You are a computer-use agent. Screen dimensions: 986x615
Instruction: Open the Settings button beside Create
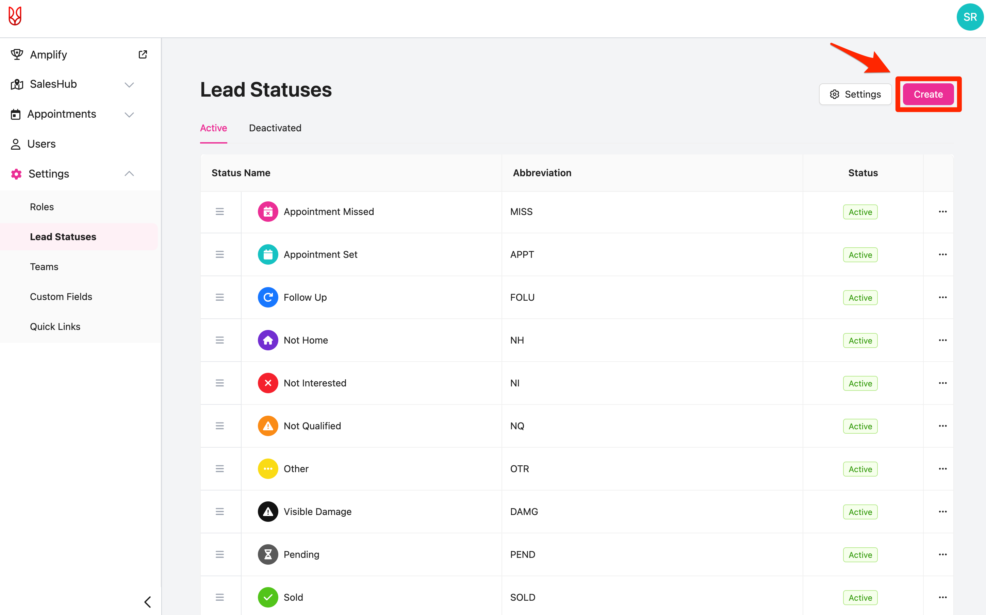[x=855, y=94]
